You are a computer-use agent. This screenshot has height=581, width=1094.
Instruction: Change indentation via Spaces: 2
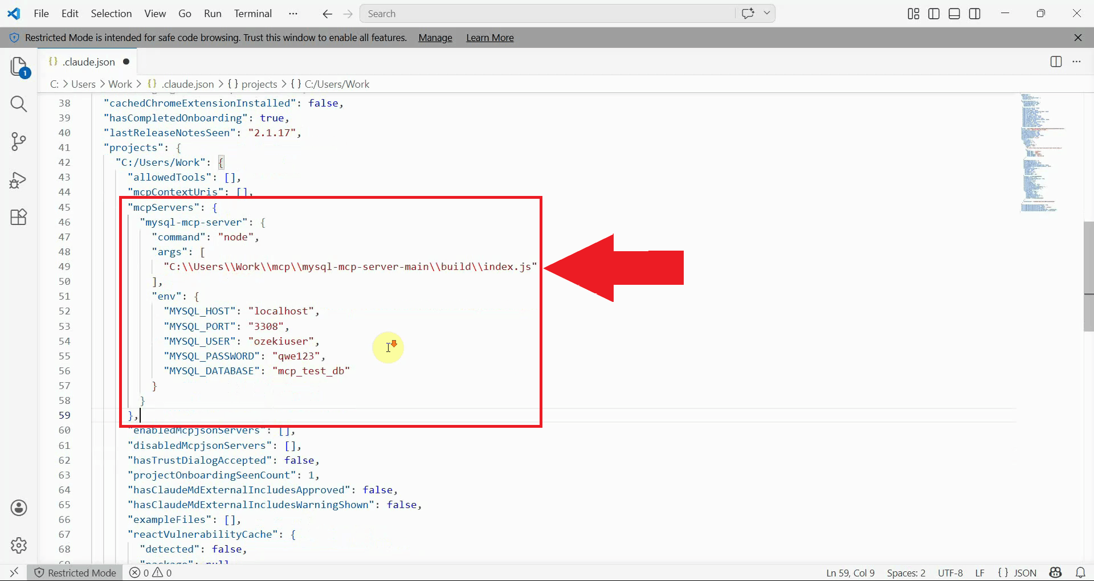[906, 573]
